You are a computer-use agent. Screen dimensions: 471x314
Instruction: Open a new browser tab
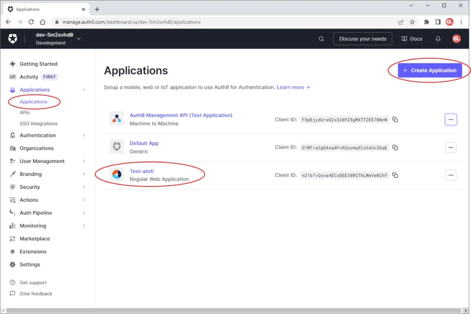coord(97,9)
